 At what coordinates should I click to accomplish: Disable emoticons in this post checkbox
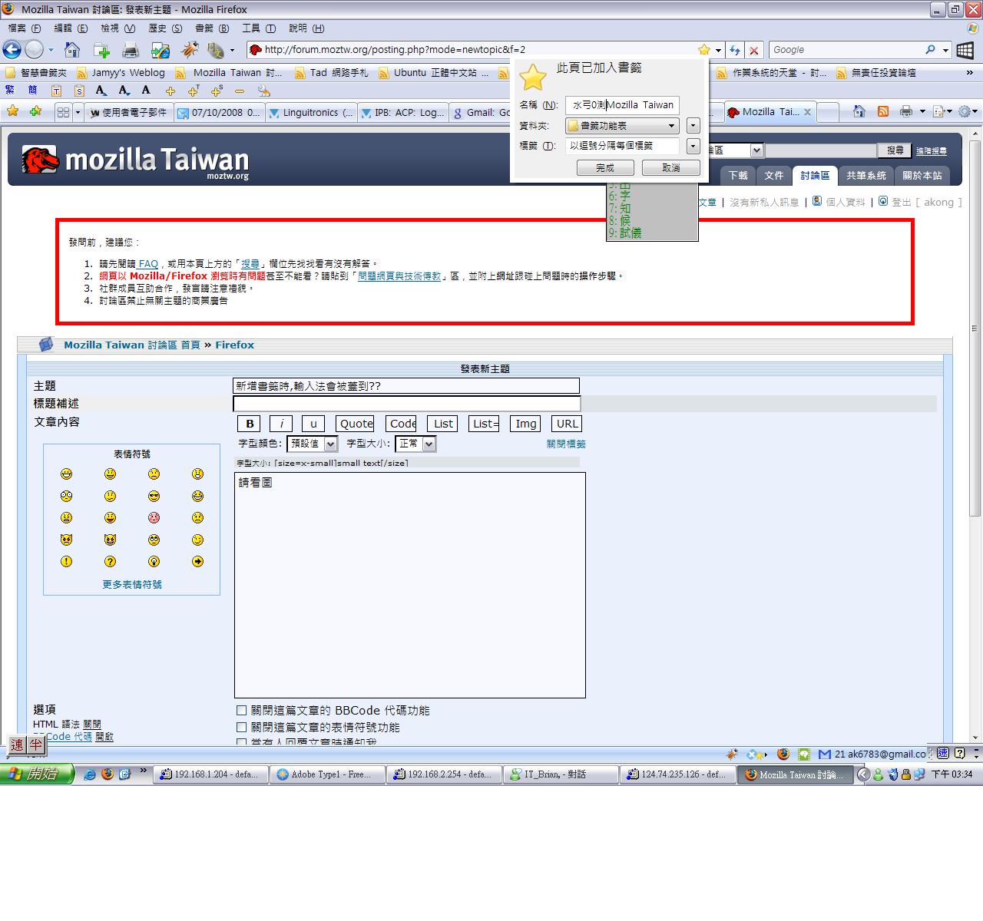[241, 727]
